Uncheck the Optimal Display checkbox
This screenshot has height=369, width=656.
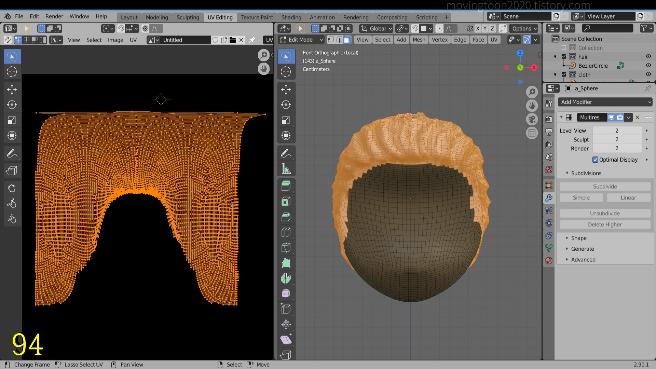click(x=595, y=160)
